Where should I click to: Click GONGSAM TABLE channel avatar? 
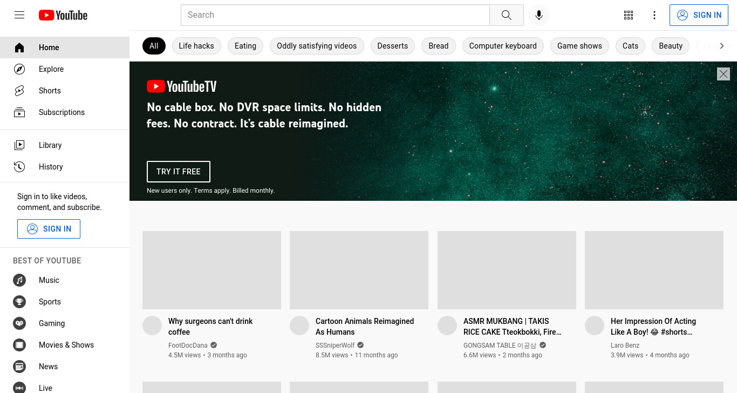(447, 326)
